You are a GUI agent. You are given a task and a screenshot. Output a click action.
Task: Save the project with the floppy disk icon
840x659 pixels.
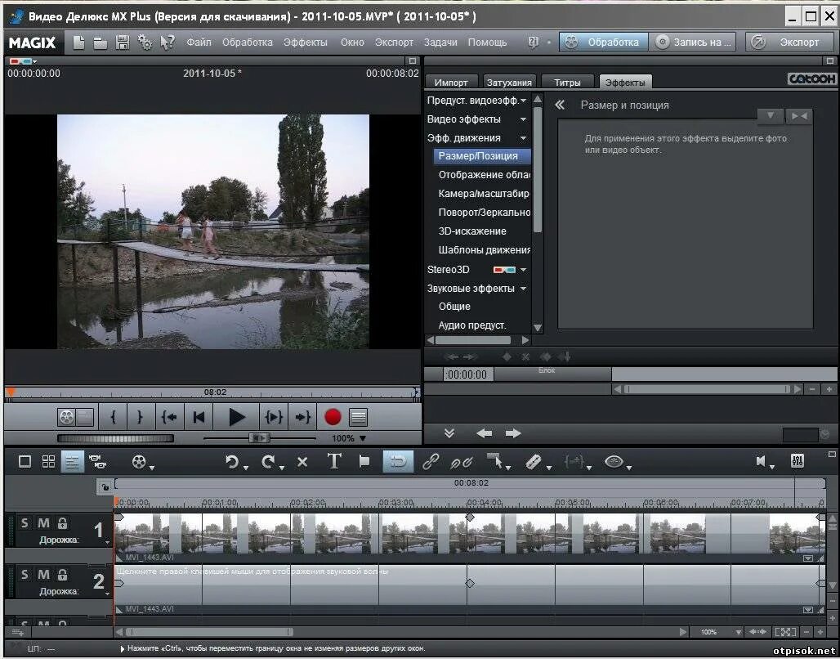(x=123, y=42)
